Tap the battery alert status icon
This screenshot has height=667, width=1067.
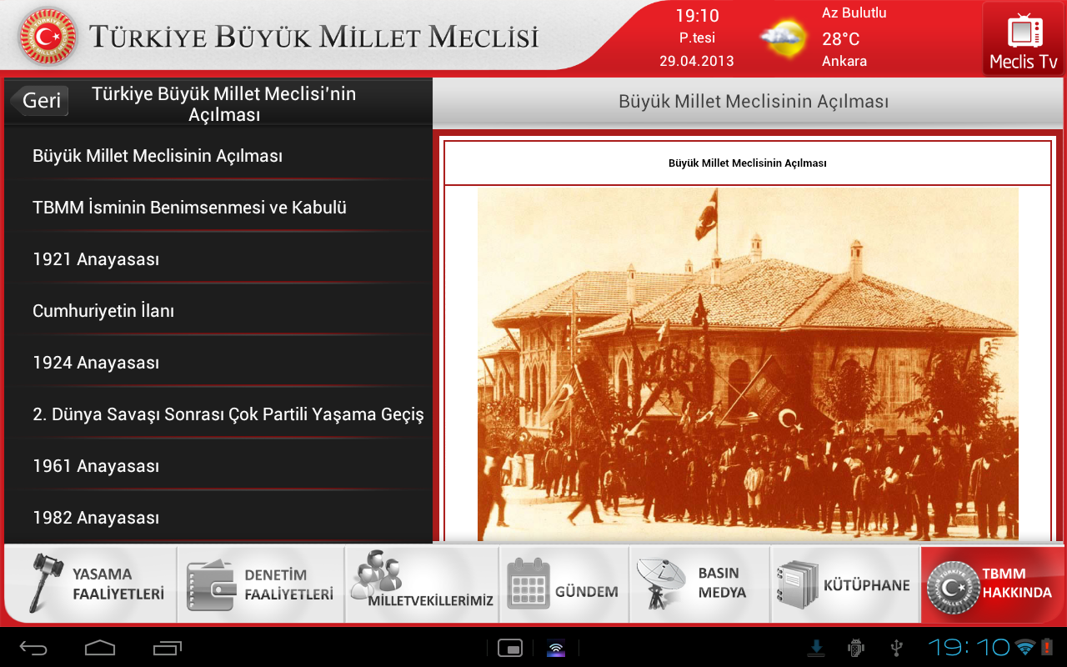coord(1047,648)
